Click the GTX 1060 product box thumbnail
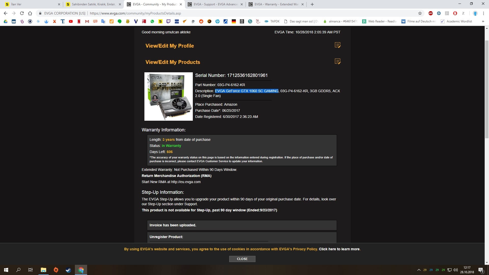This screenshot has width=489, height=275. point(168,97)
